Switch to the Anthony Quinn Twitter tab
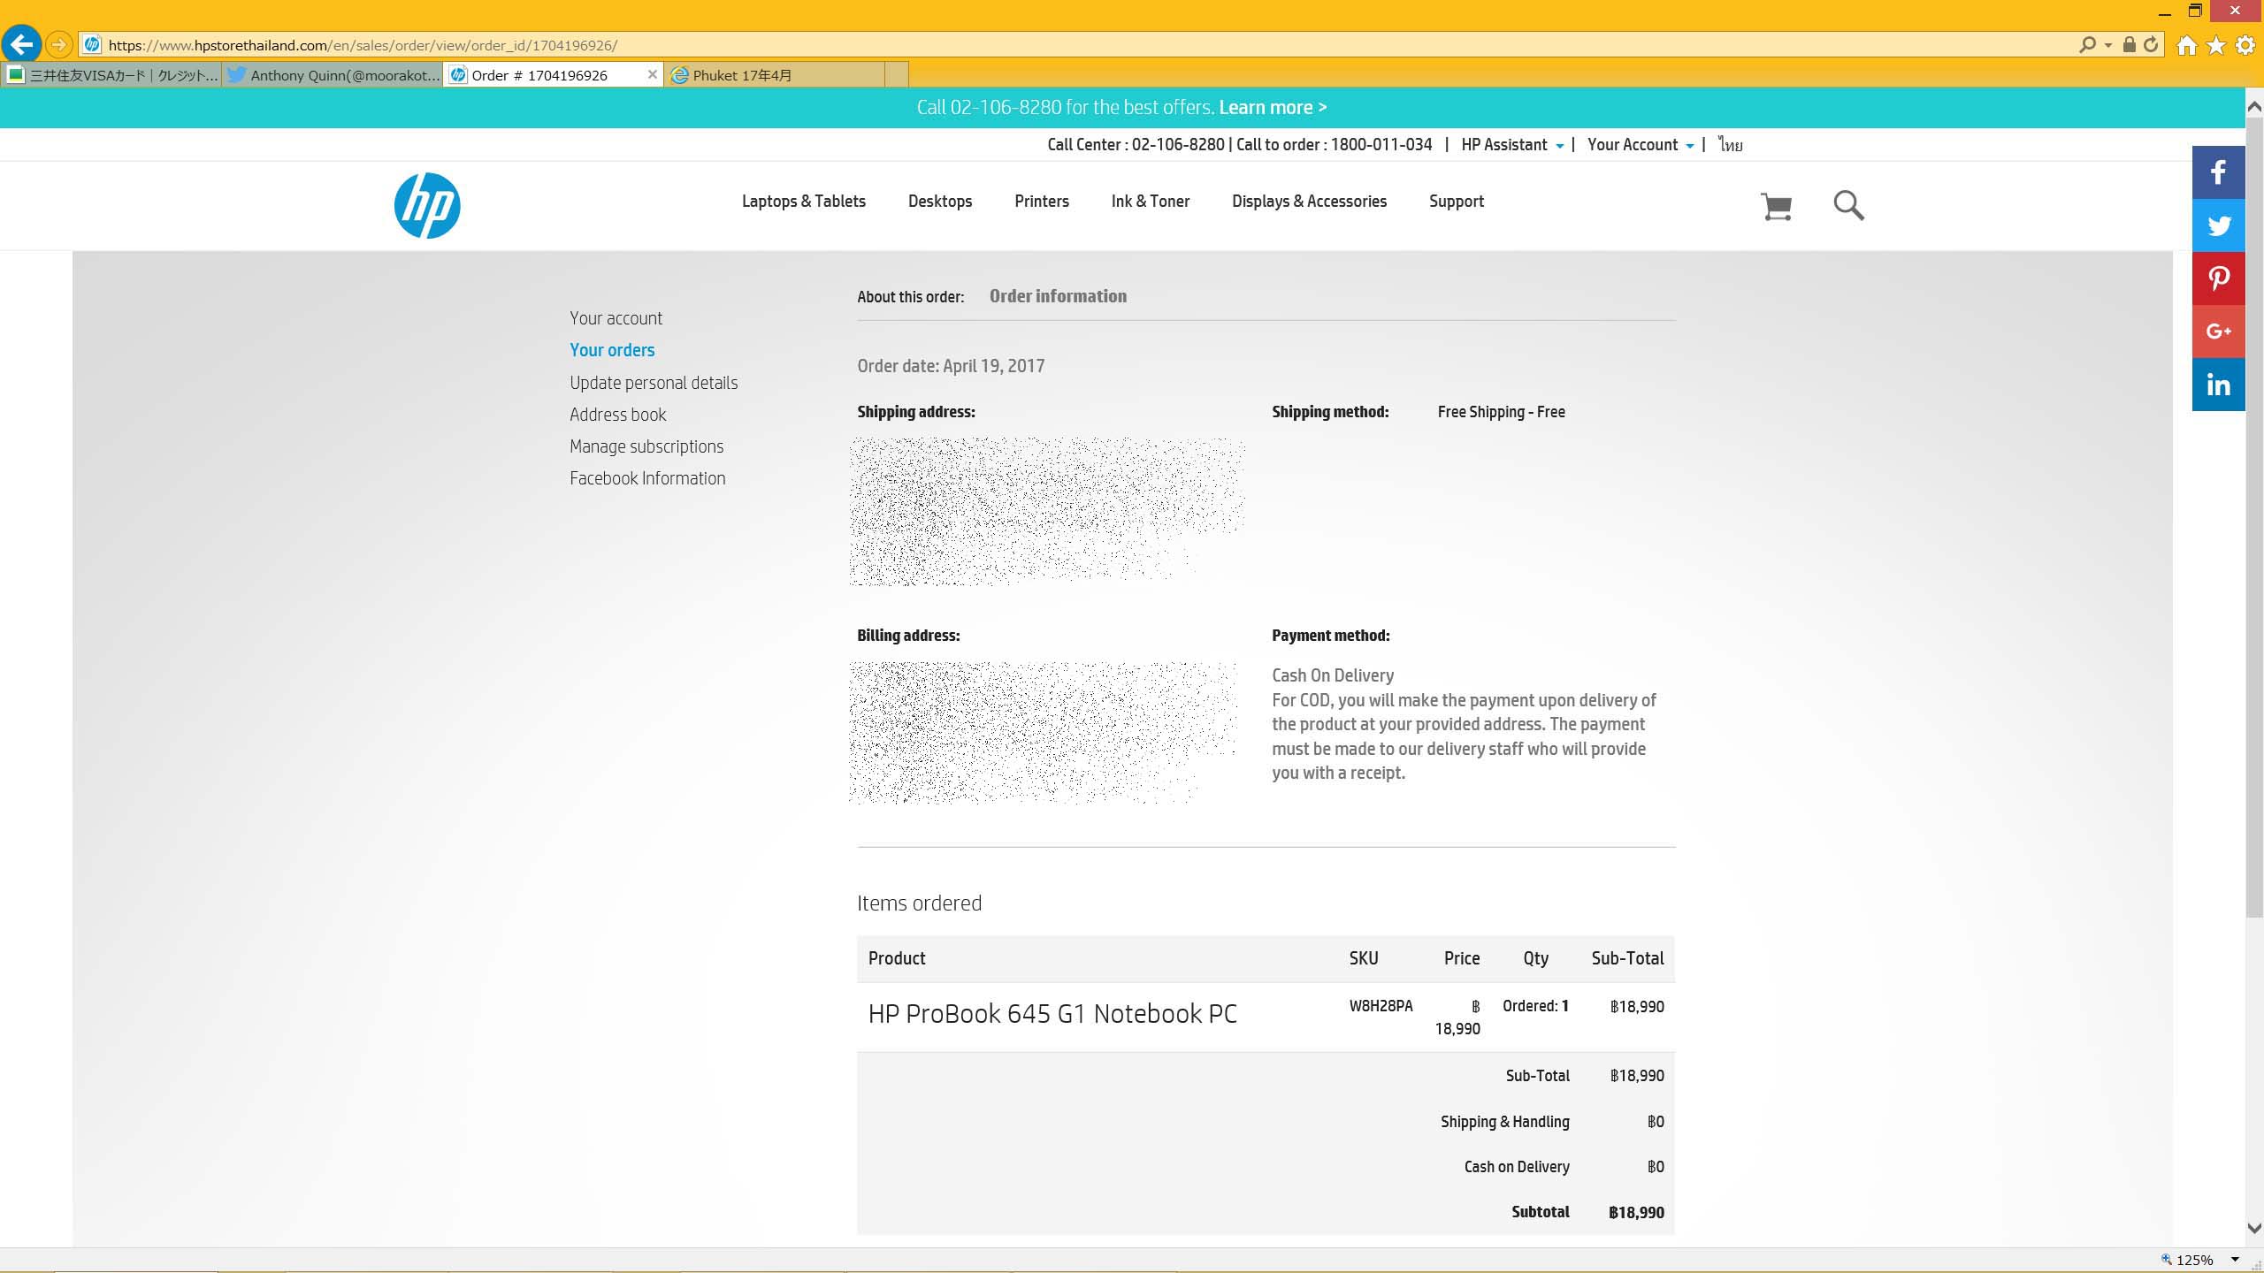Image resolution: width=2264 pixels, height=1273 pixels. click(x=333, y=75)
